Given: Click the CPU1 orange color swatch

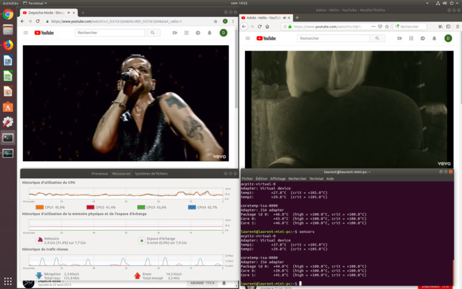Looking at the screenshot, I should point(40,207).
